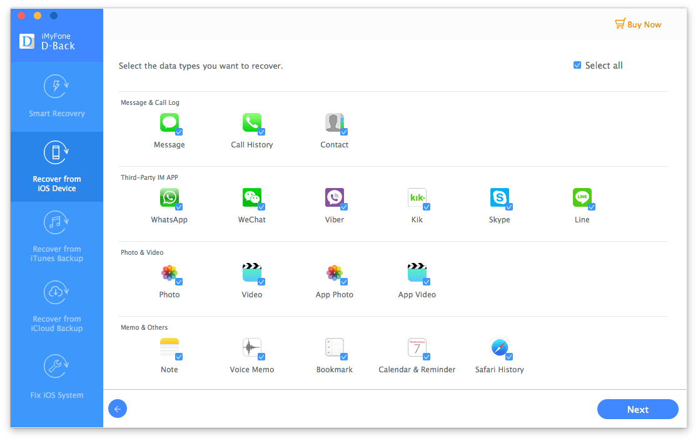Uncheck the WhatsApp checkbox

pos(179,207)
